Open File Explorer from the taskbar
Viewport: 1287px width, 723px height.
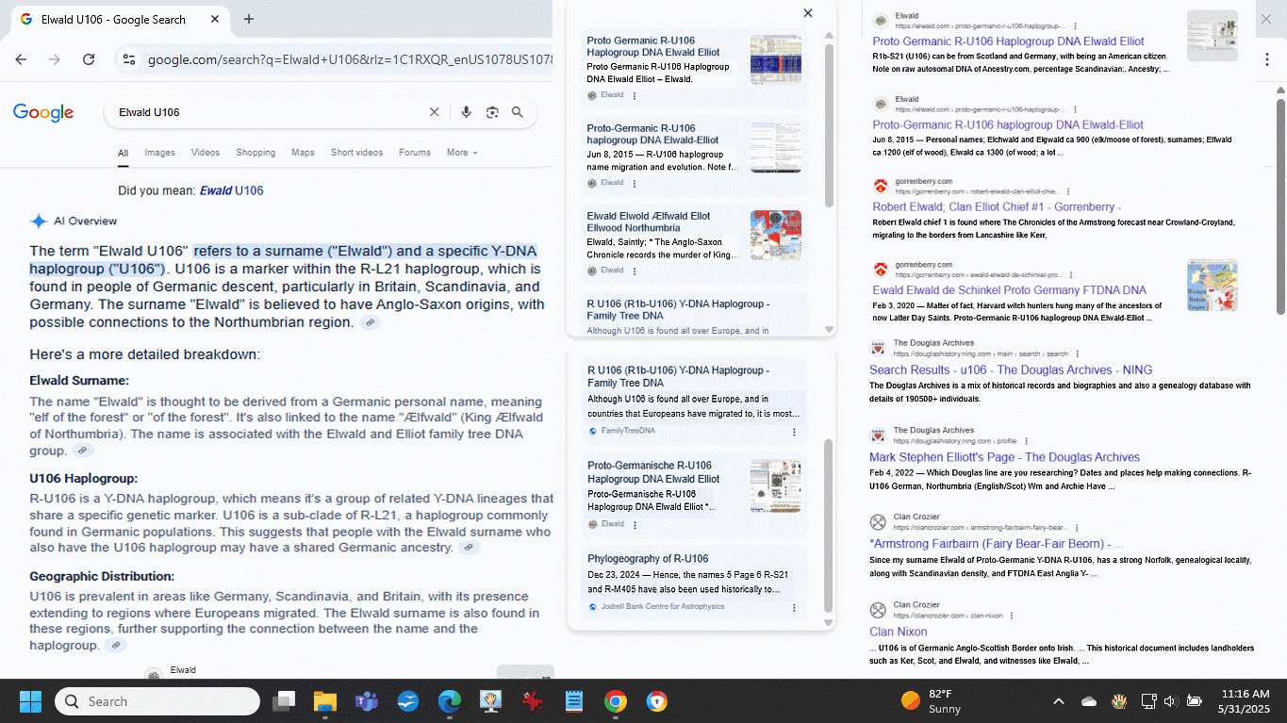tap(325, 701)
